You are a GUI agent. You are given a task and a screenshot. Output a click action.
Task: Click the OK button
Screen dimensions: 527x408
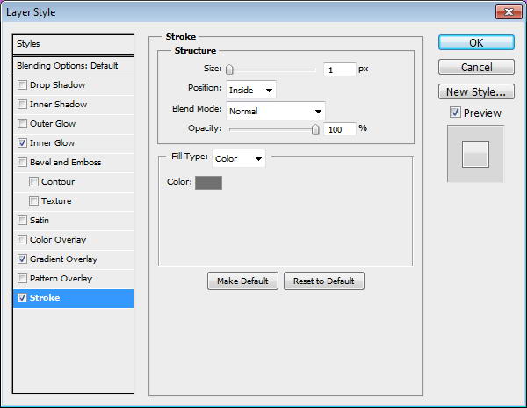[x=476, y=43]
